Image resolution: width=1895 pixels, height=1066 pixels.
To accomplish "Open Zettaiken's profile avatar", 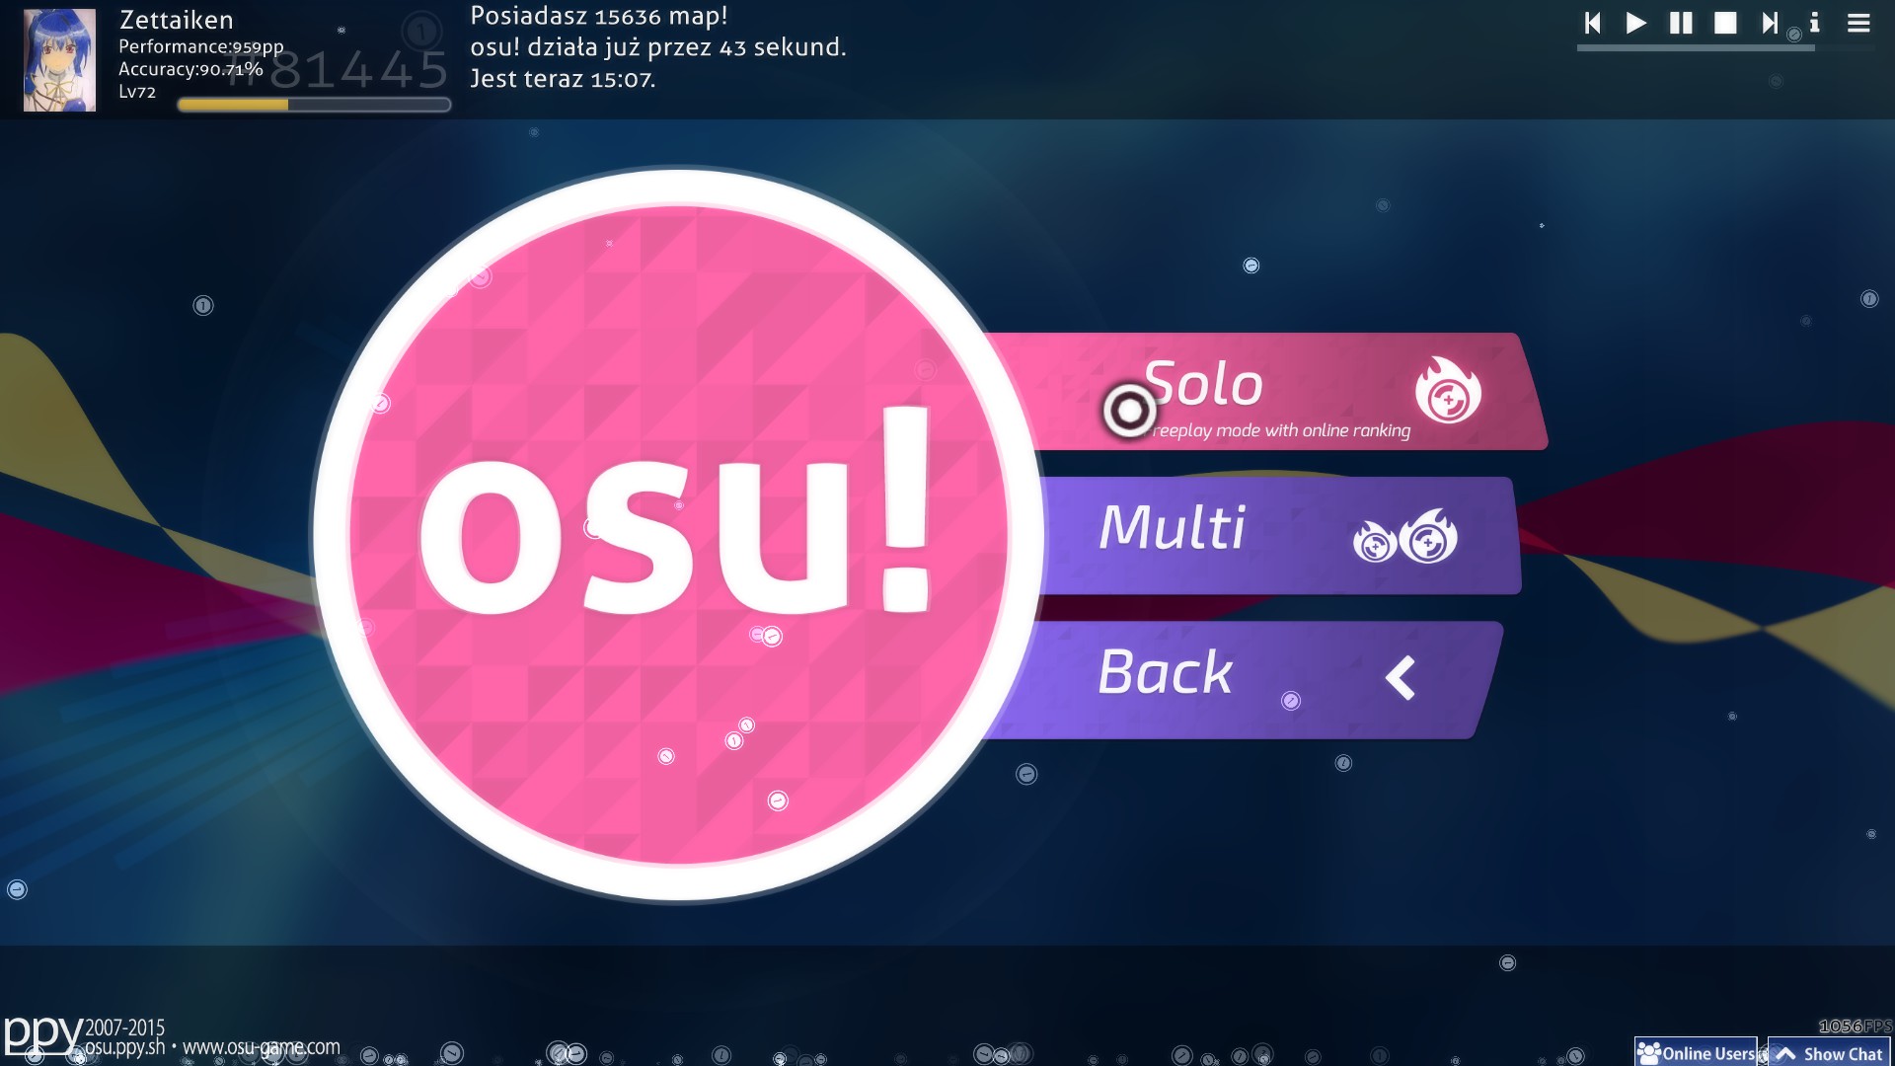I will 59,60.
